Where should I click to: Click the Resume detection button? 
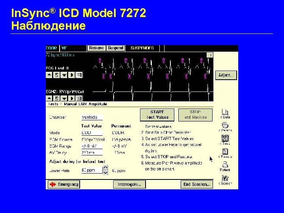tap(97, 48)
